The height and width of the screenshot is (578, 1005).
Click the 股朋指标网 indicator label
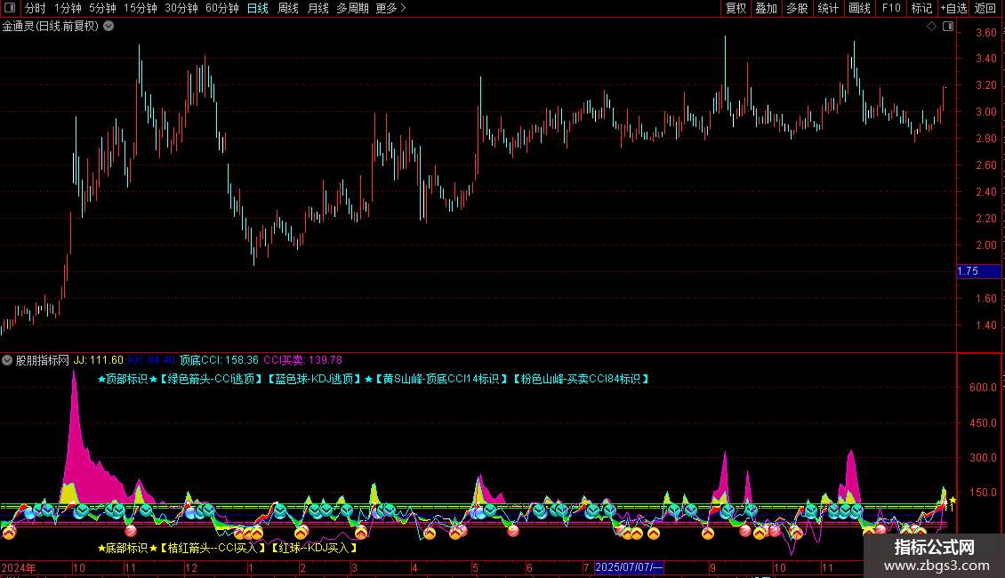coord(43,361)
